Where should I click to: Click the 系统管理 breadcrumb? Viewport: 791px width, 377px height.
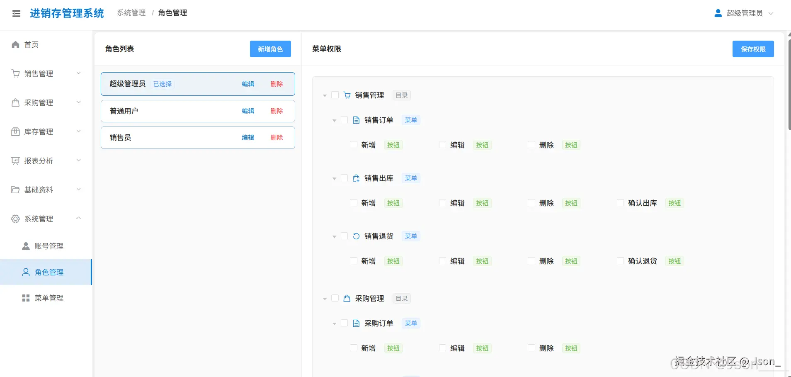pos(131,13)
